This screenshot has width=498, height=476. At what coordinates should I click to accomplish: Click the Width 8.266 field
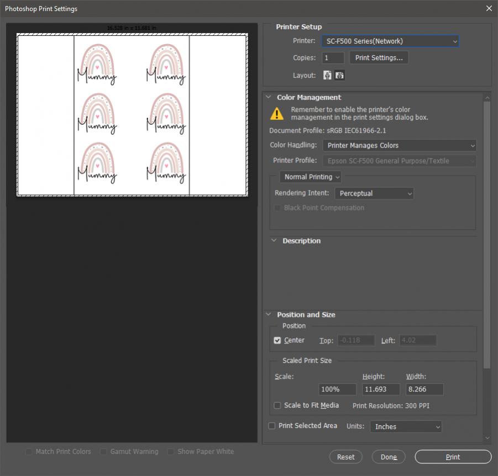click(424, 389)
